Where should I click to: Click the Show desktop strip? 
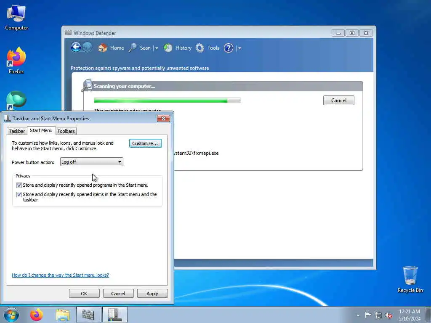click(428, 315)
